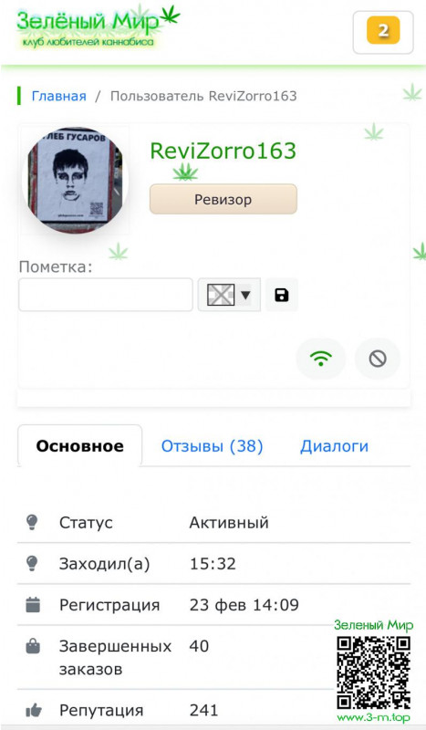Select the Основное tab
426x730 pixels.
tap(79, 446)
